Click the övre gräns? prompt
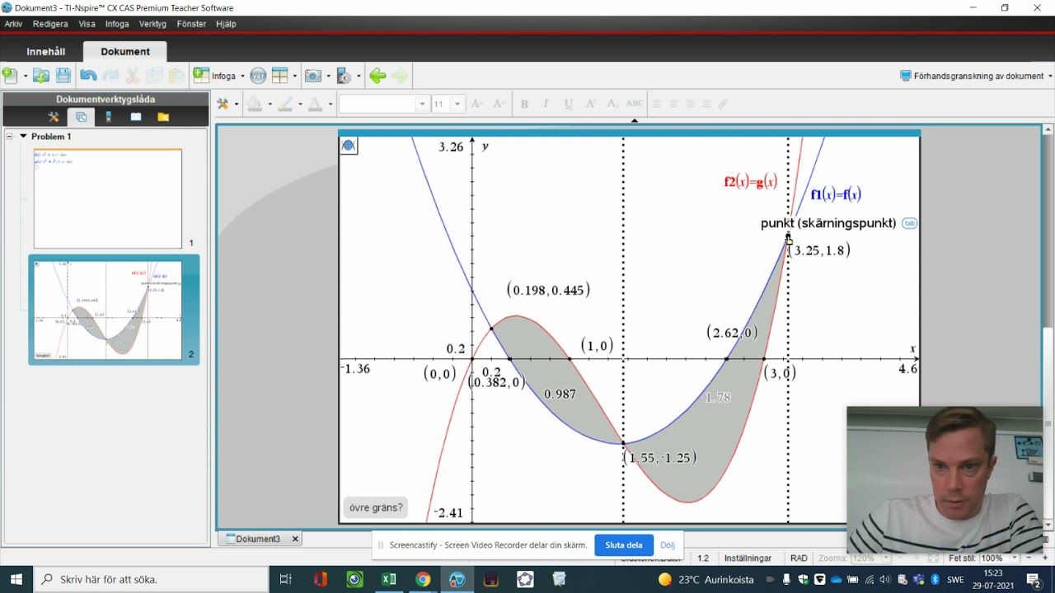The height and width of the screenshot is (593, 1055). (x=376, y=507)
